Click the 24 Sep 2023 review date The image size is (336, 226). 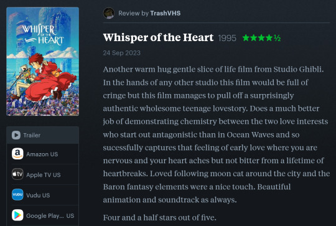pyautogui.click(x=121, y=53)
